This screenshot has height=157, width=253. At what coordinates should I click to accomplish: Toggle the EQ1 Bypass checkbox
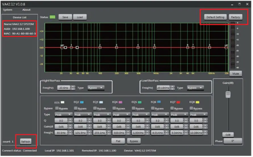pyautogui.click(x=57, y=108)
